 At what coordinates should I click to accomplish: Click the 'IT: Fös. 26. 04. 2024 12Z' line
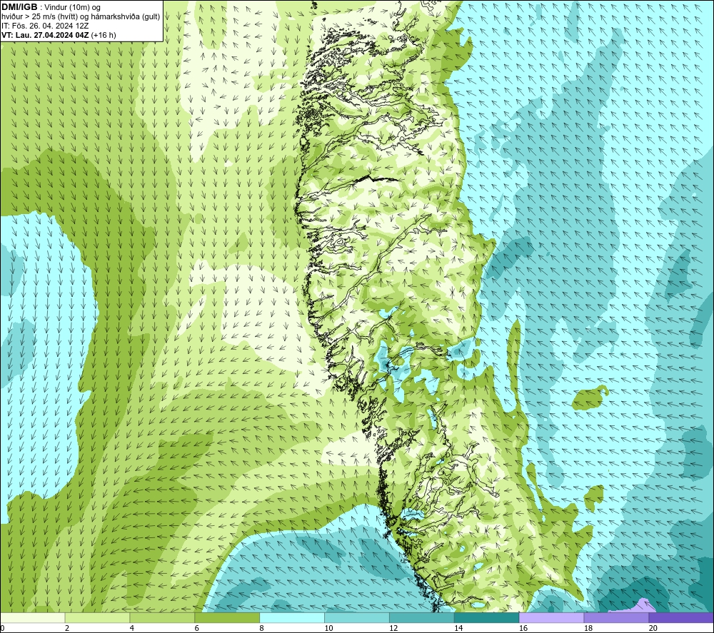pyautogui.click(x=45, y=26)
